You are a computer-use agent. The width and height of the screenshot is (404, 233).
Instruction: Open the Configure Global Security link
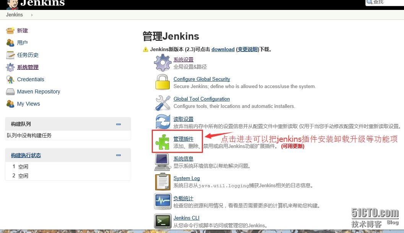(202, 79)
